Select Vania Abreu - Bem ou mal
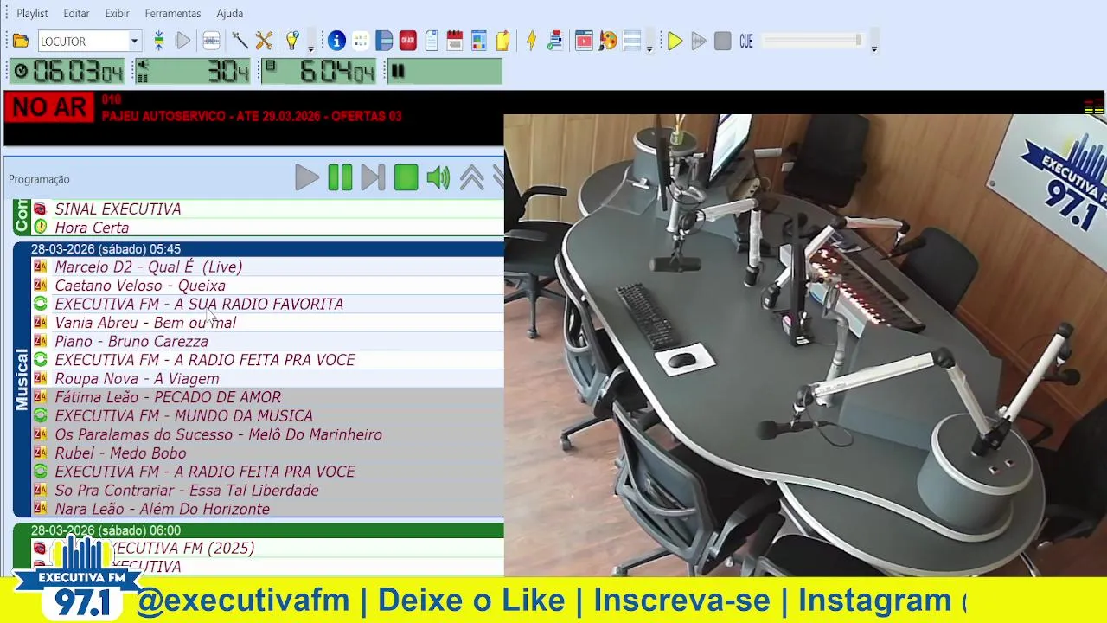The height and width of the screenshot is (623, 1107). (267, 323)
